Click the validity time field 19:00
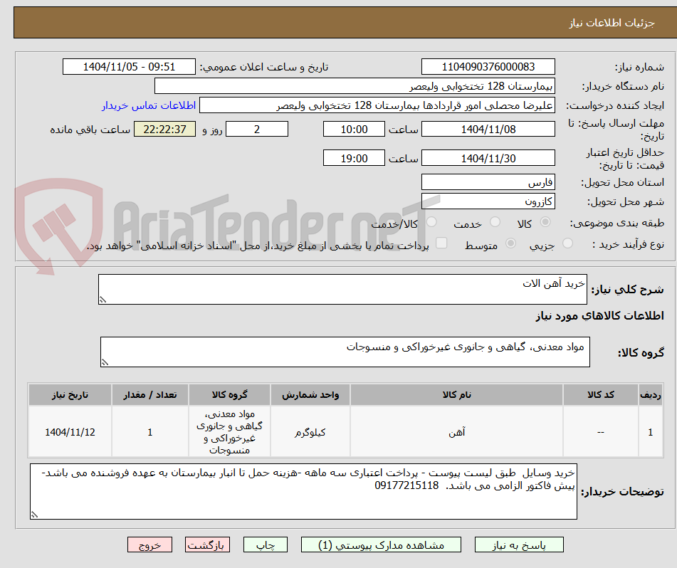This screenshot has height=568, width=677. coord(354,158)
